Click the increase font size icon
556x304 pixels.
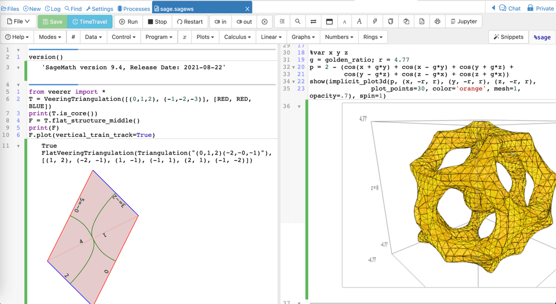tap(359, 21)
